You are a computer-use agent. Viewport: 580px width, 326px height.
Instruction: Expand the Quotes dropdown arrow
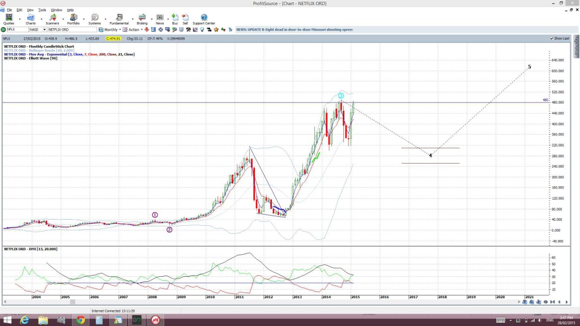point(20,19)
